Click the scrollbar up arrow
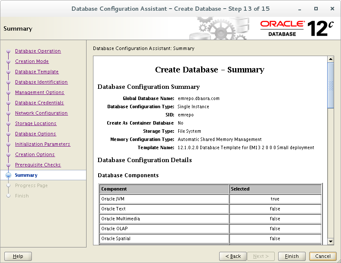Screen dimensions: 341x263 331,59
